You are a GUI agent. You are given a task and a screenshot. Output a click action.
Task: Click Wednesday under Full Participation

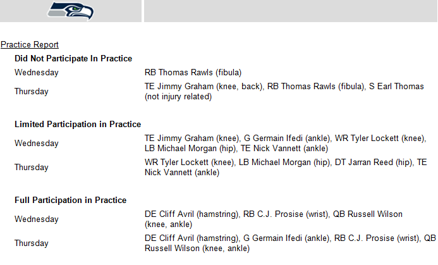pos(36,219)
